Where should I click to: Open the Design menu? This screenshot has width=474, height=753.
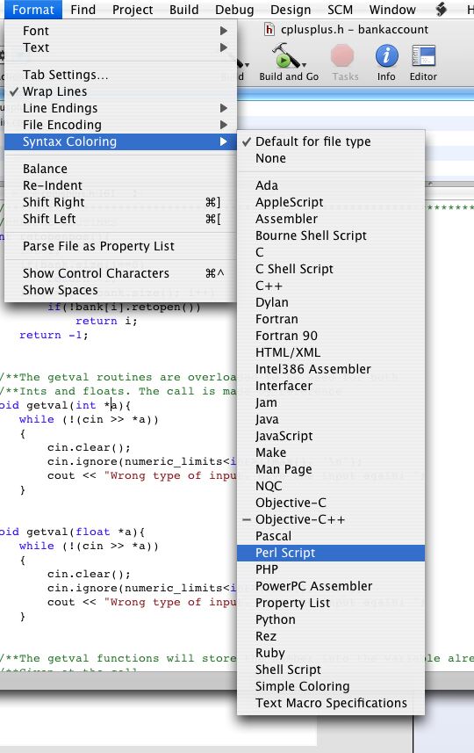tap(291, 10)
